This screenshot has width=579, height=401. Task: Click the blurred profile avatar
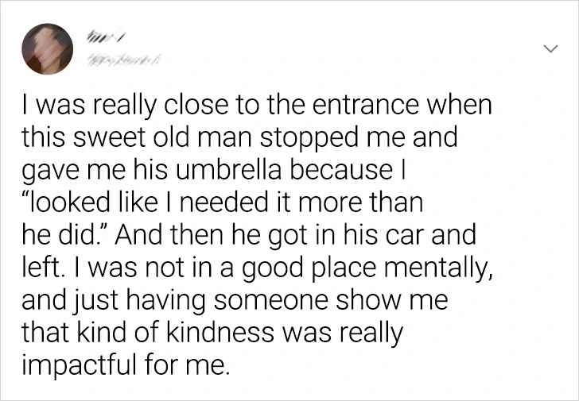pos(49,49)
